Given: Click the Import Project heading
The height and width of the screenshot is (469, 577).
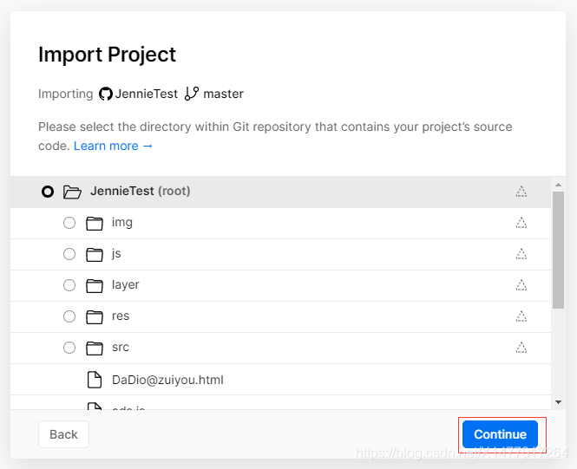Looking at the screenshot, I should (107, 55).
